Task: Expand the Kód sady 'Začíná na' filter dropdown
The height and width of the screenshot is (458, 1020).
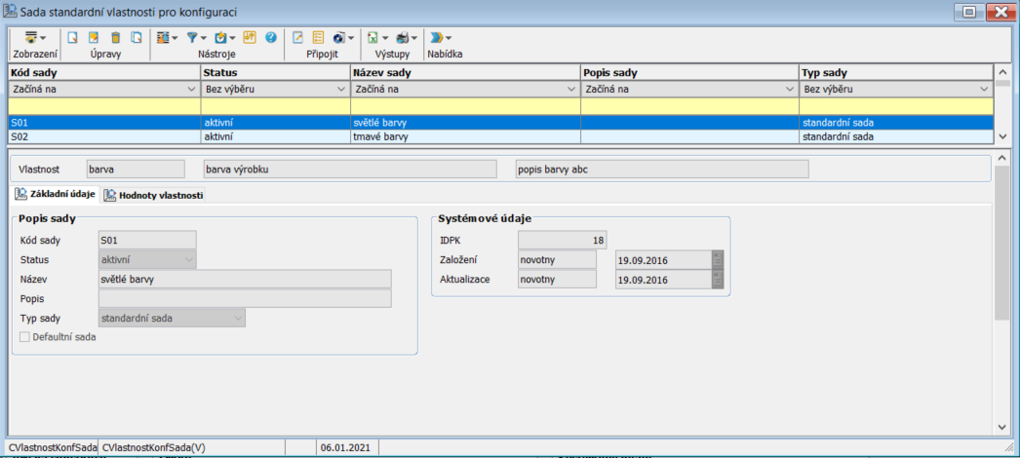Action: [192, 89]
